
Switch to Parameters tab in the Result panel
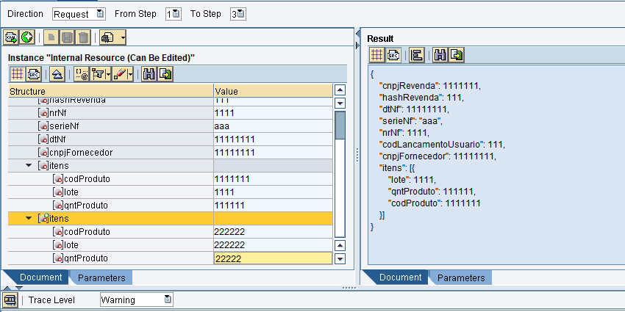(461, 277)
